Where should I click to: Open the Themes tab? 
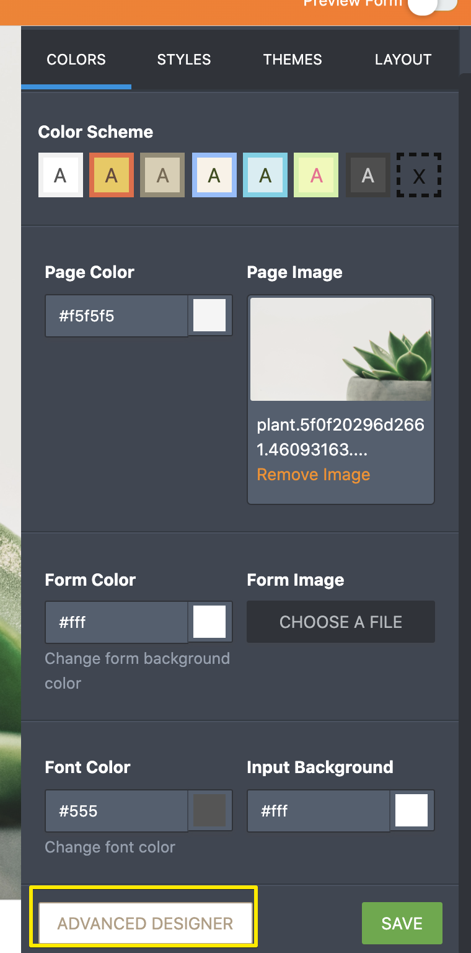293,60
